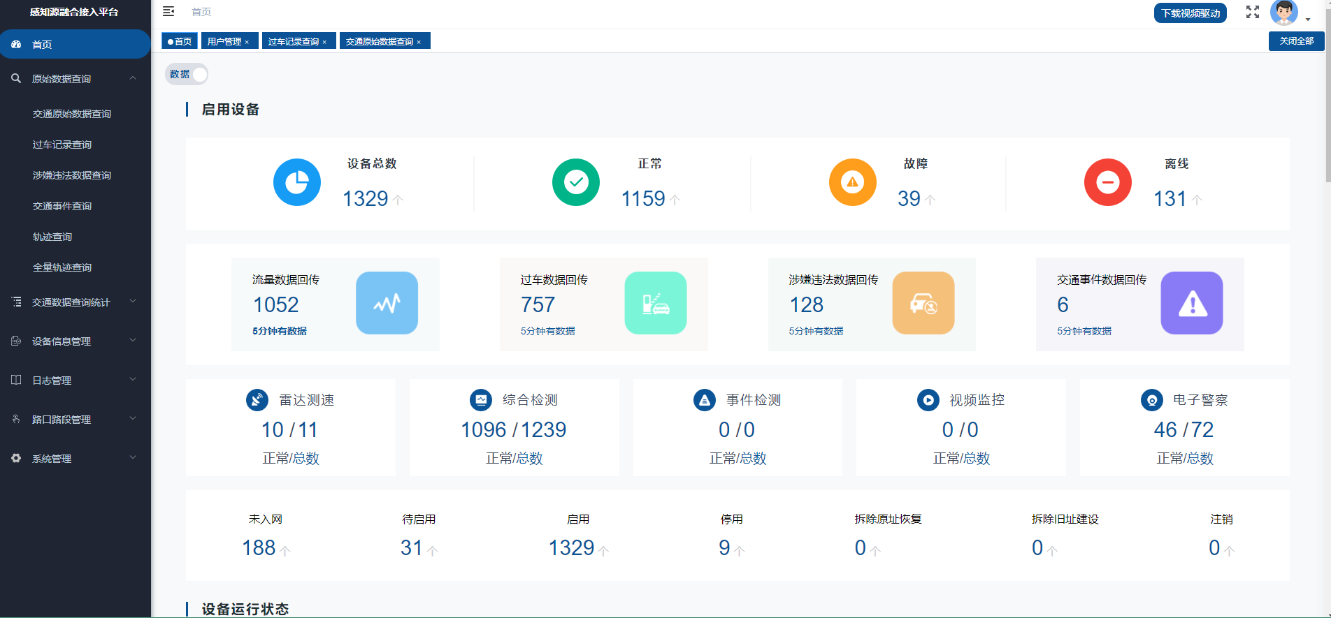The width and height of the screenshot is (1331, 620).
Task: Click the icon beside 路口路段管理
Action: [x=16, y=419]
